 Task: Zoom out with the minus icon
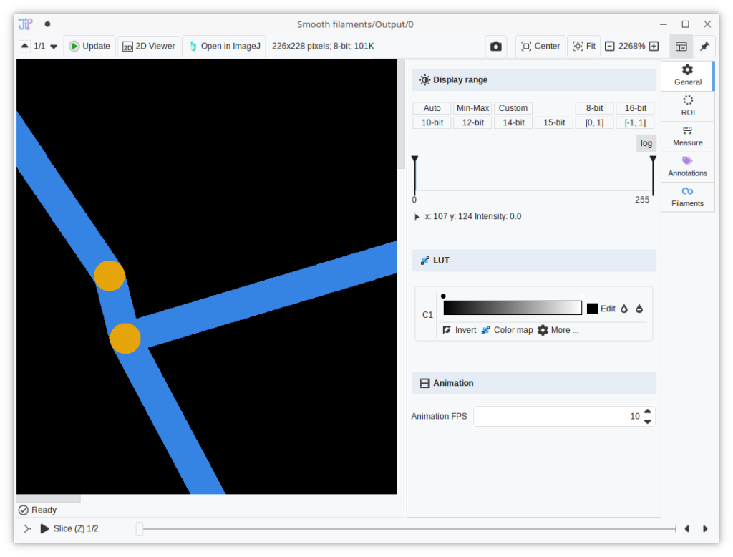(610, 47)
